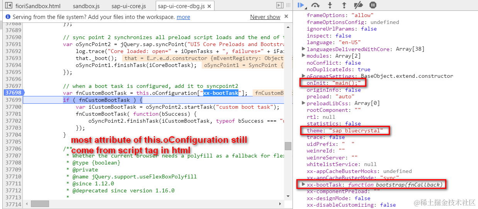Click the info icon in notification bar
The image size is (478, 209).
point(8,17)
